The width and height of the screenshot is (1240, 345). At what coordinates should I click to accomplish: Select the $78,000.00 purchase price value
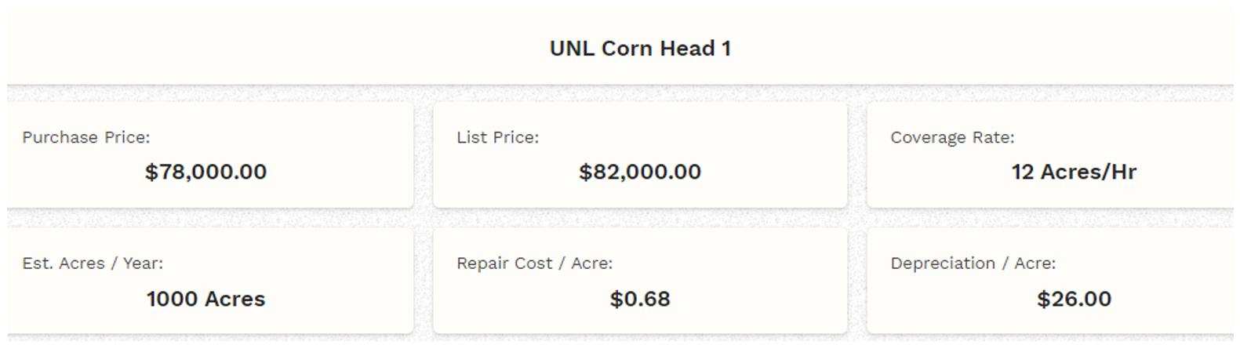tap(205, 172)
